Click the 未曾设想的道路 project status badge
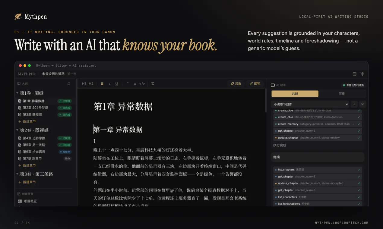Image resolution: width=383 pixels, height=229 pixels. pos(353,85)
